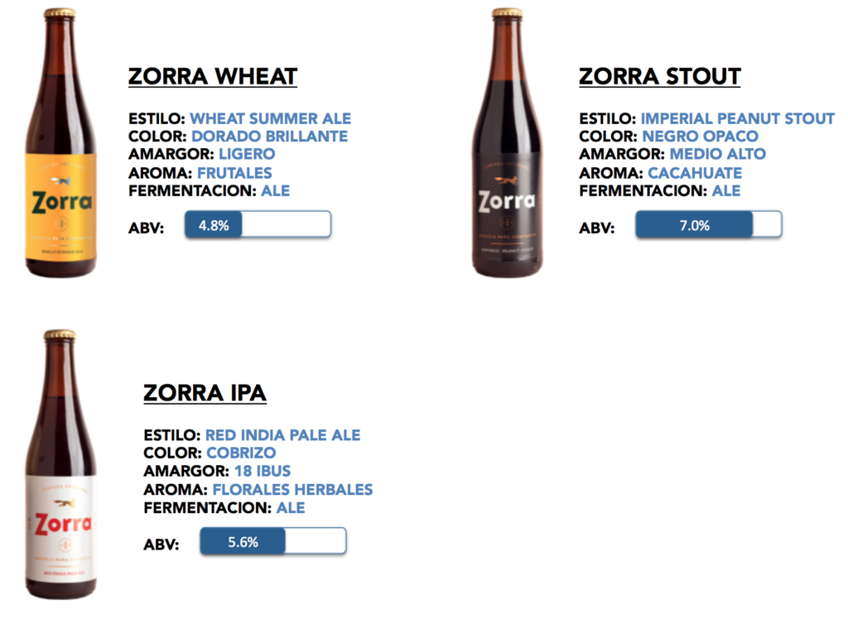Click the 18 IBUS bitterness value
This screenshot has width=848, height=619.
click(263, 471)
